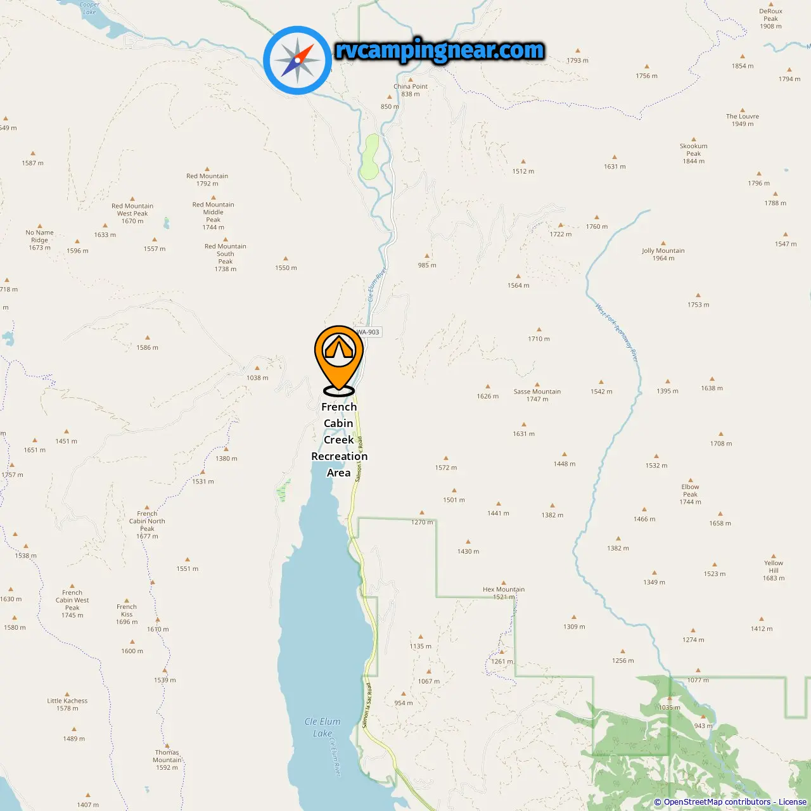The width and height of the screenshot is (811, 811).
Task: Click the Elbow Peak summit marker
Action: 691,480
